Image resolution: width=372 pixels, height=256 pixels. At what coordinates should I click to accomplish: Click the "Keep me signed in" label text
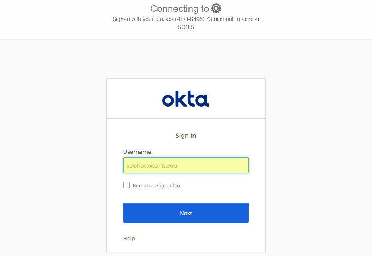pos(156,185)
